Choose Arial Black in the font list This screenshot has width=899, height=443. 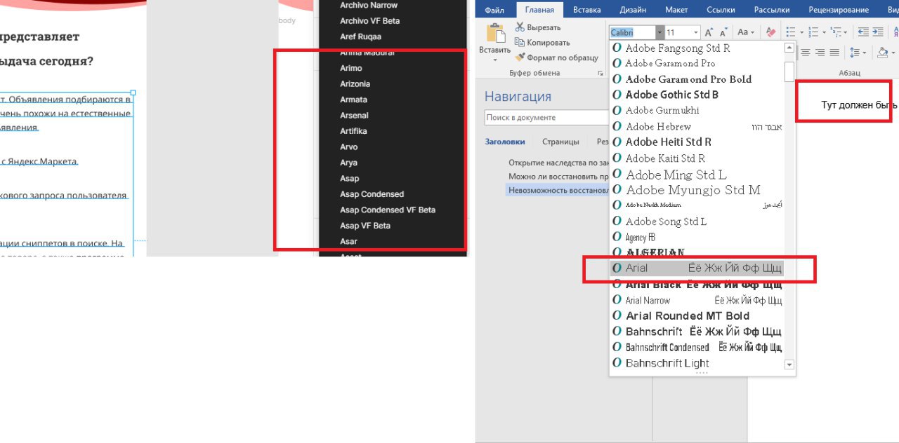click(x=697, y=285)
